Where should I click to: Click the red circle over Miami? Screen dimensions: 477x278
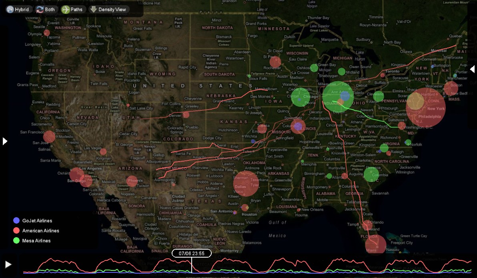coord(376,245)
